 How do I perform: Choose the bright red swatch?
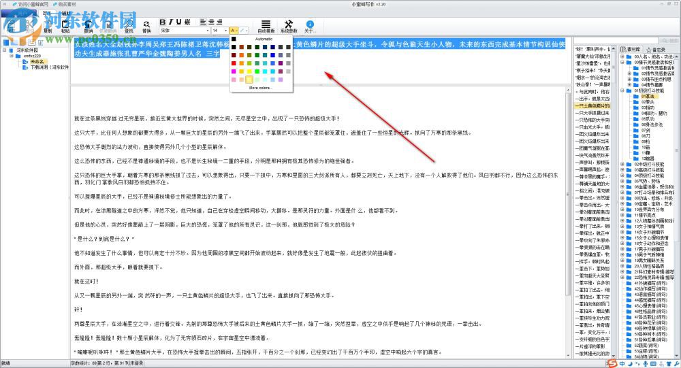tap(234, 63)
